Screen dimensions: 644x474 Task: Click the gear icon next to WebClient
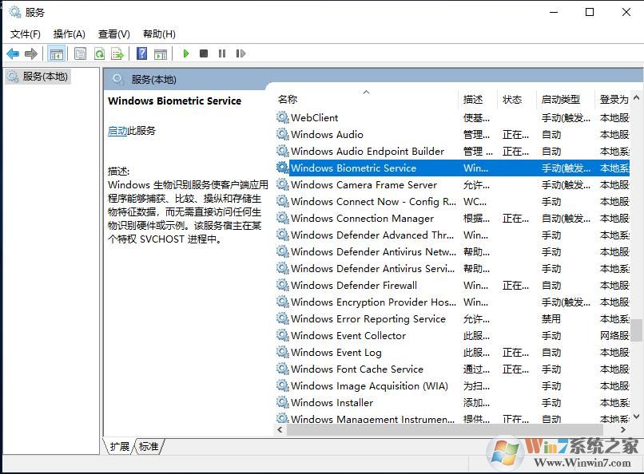coord(283,117)
